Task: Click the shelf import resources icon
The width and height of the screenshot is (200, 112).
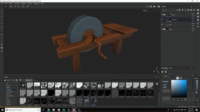Action: coord(17,80)
